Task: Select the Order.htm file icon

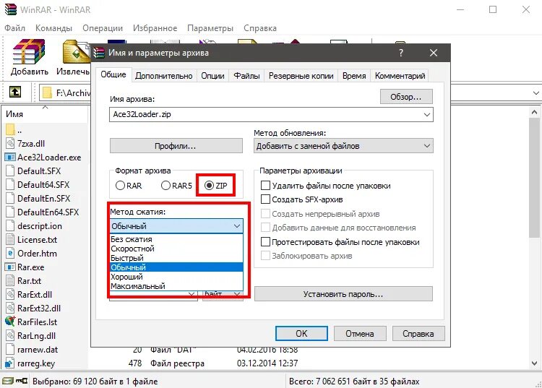Action: [x=10, y=254]
